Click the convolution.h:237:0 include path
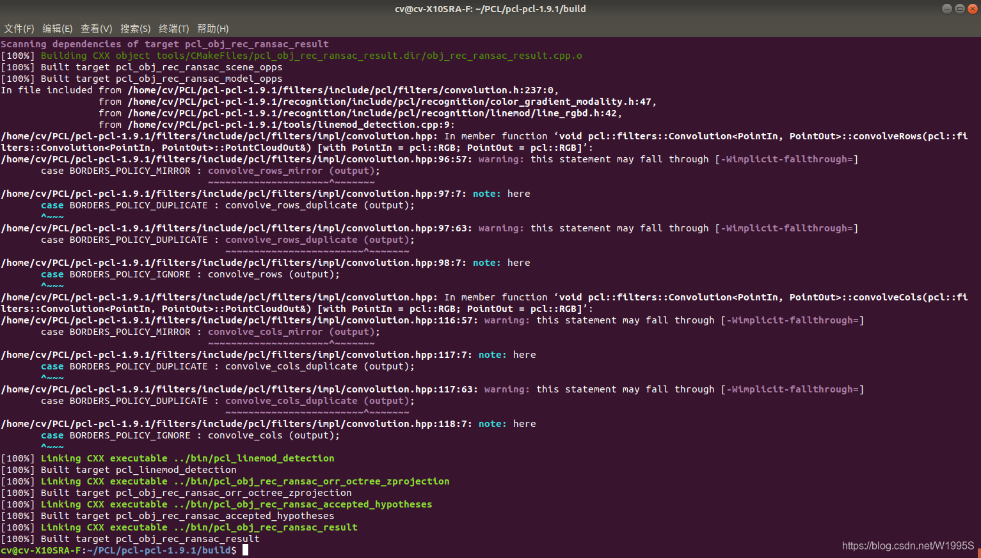 [x=344, y=90]
